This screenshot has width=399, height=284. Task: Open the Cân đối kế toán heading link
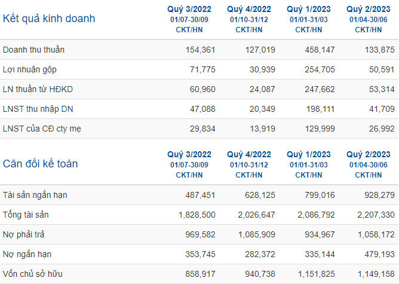coord(40,164)
